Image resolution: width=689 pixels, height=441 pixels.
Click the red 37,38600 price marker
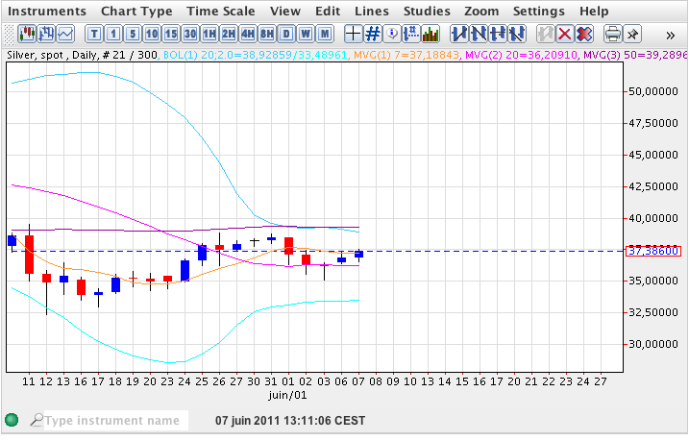click(652, 251)
